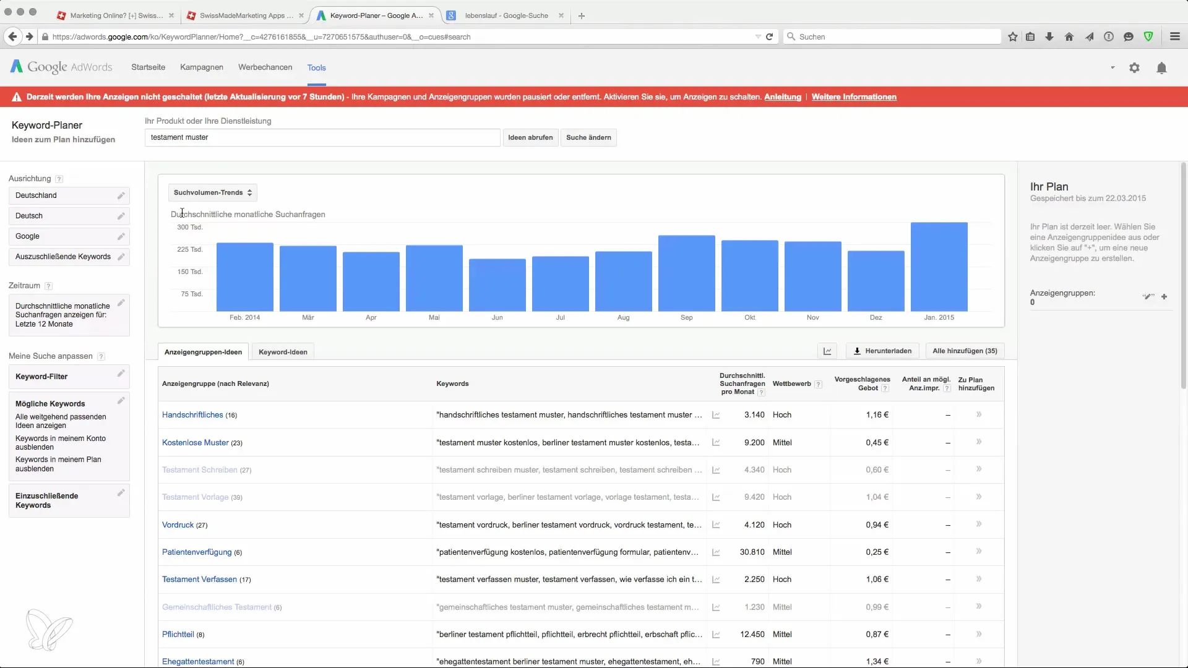Edit ad groups pencil icon in Ihr Plan
Image resolution: width=1188 pixels, height=668 pixels.
[1148, 297]
